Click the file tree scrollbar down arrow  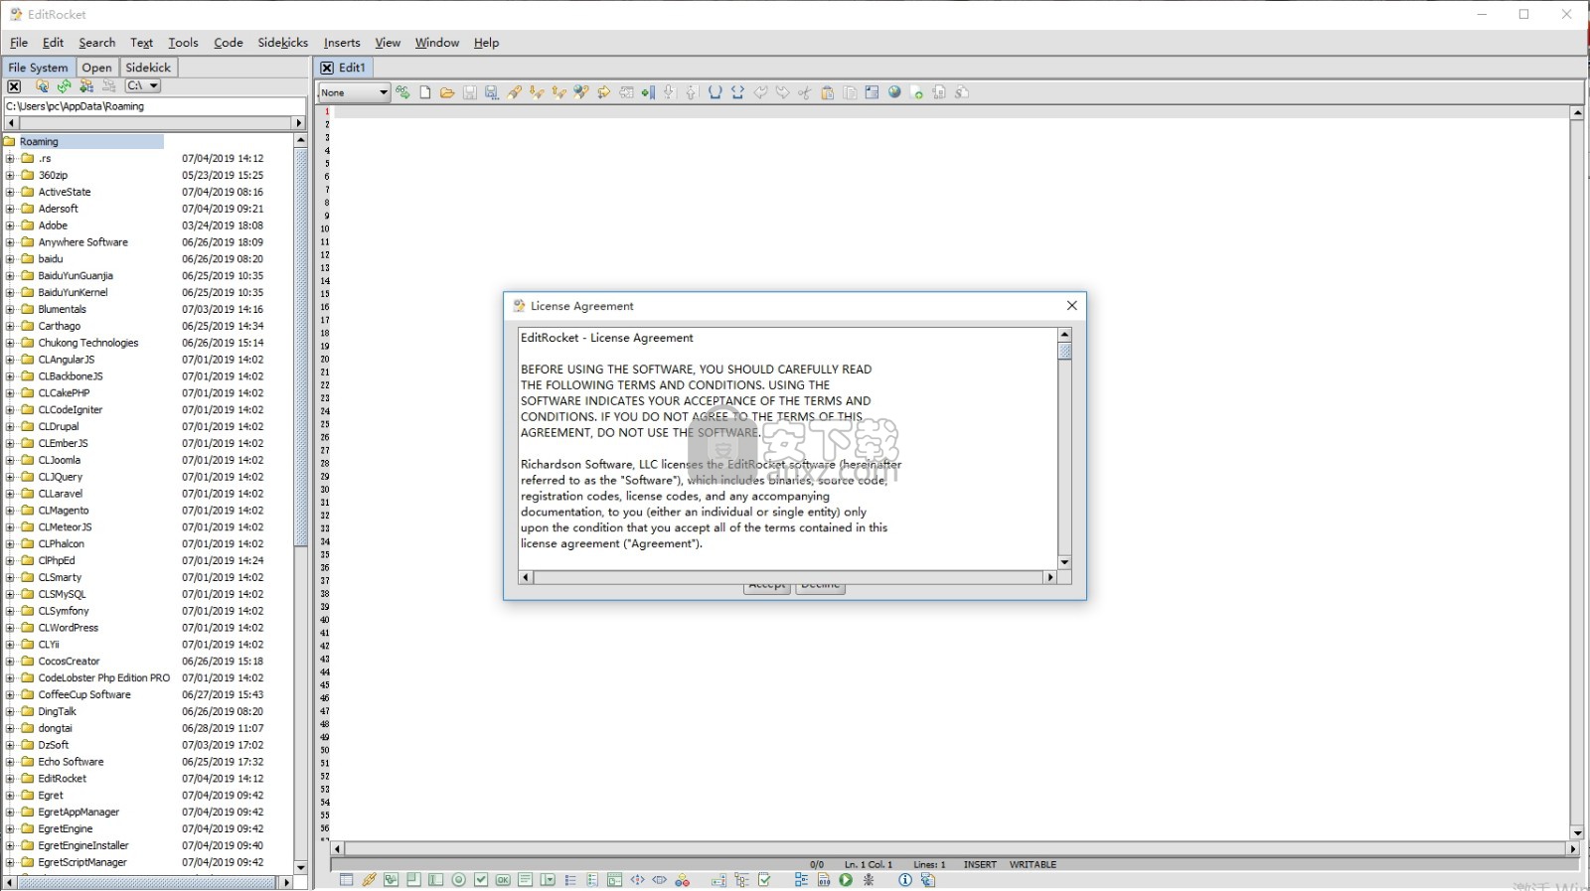tap(300, 867)
